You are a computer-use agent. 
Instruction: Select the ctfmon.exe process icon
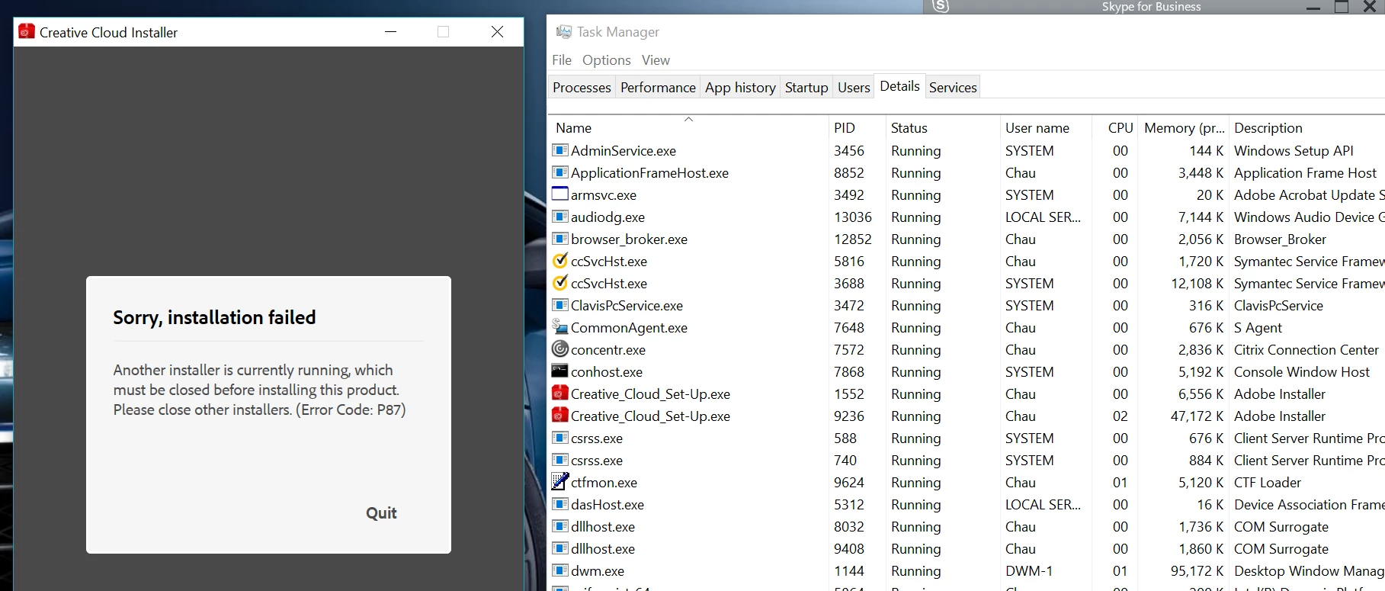[560, 482]
